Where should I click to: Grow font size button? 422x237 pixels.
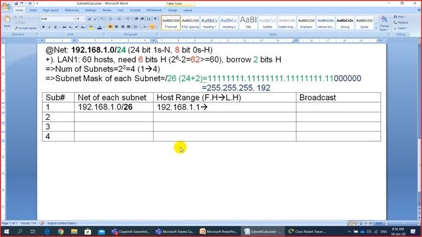tap(90, 19)
